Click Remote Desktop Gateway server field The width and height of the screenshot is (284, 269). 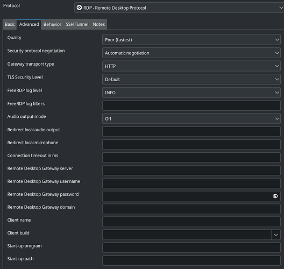point(191,170)
